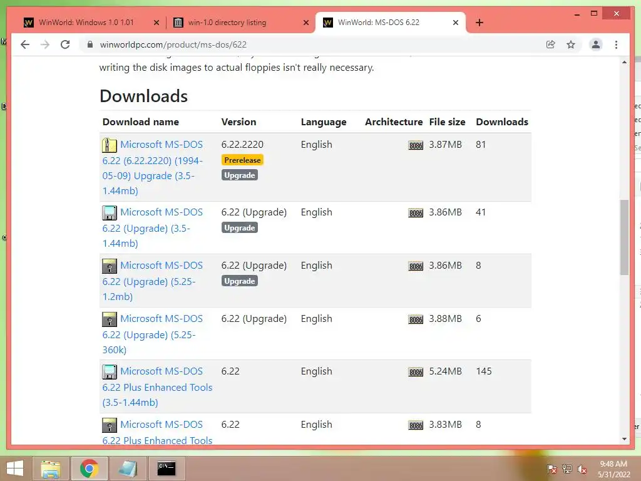Open the taskbar clock showing 9:48 AM
The height and width of the screenshot is (481, 641).
[x=614, y=469]
